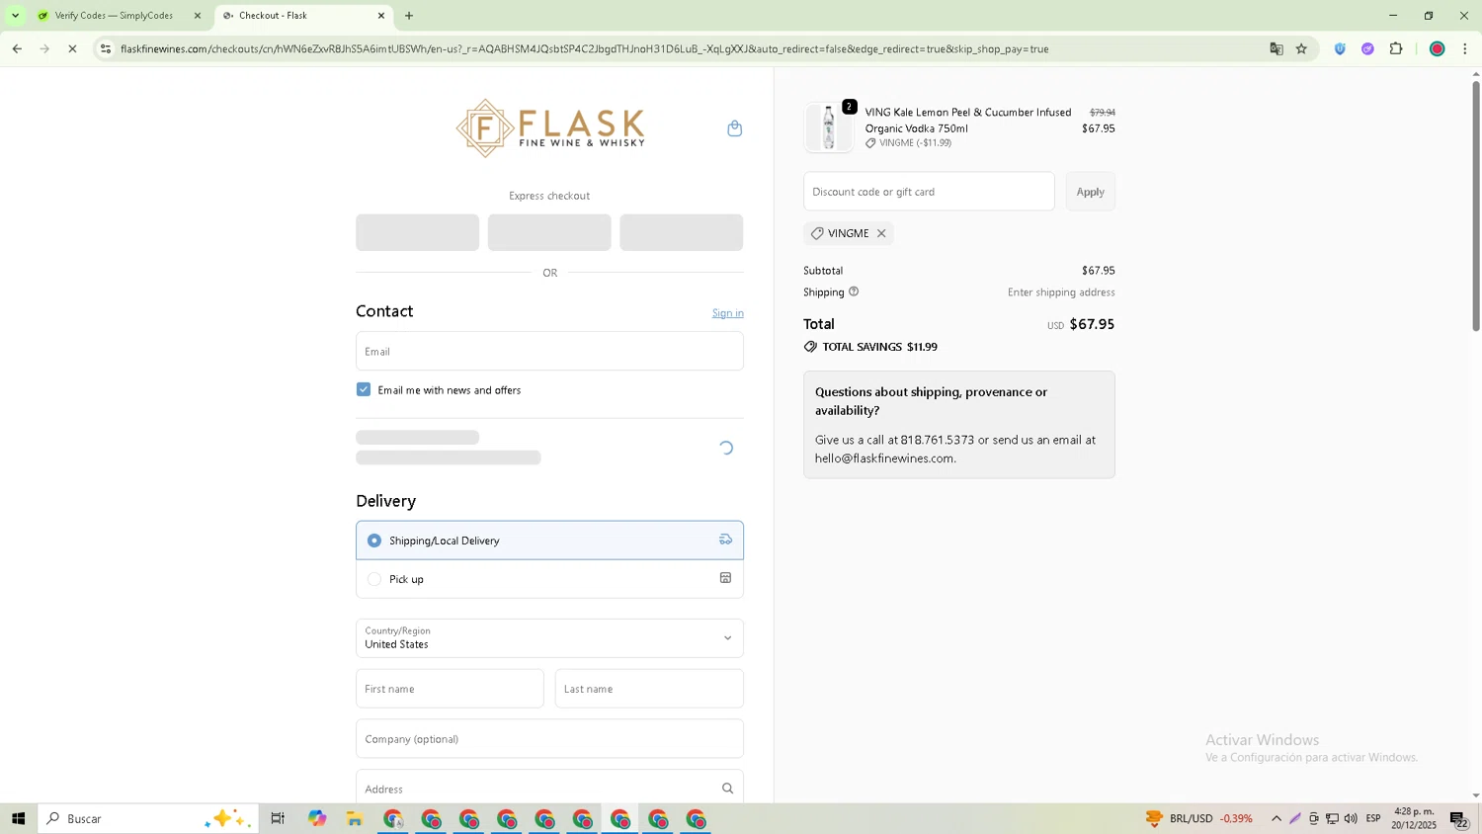The image size is (1482, 834).
Task: Stop loading the page
Action: coord(72,48)
